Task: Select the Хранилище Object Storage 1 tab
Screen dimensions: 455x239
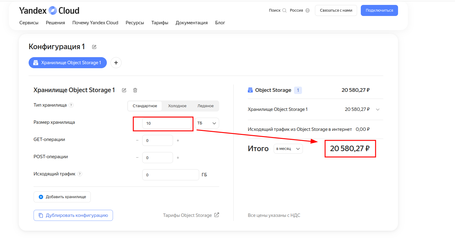Action: 68,63
